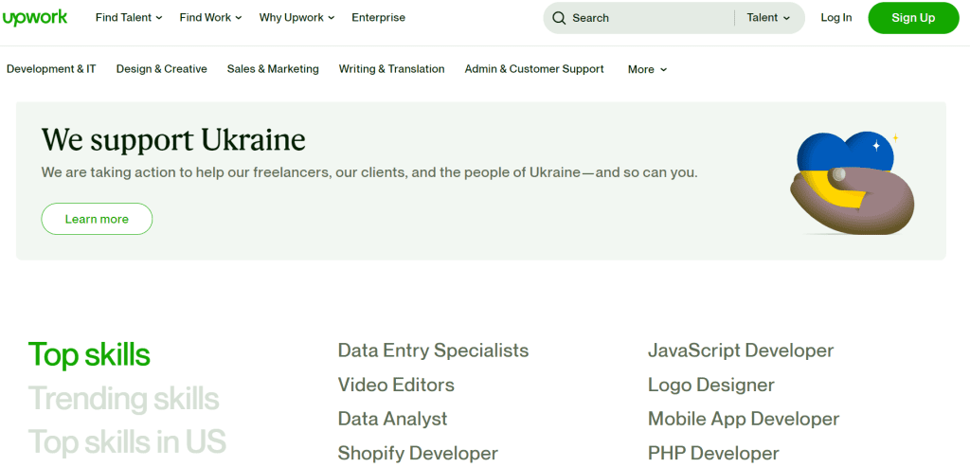The width and height of the screenshot is (970, 467).
Task: Click the Log In link
Action: click(x=835, y=18)
